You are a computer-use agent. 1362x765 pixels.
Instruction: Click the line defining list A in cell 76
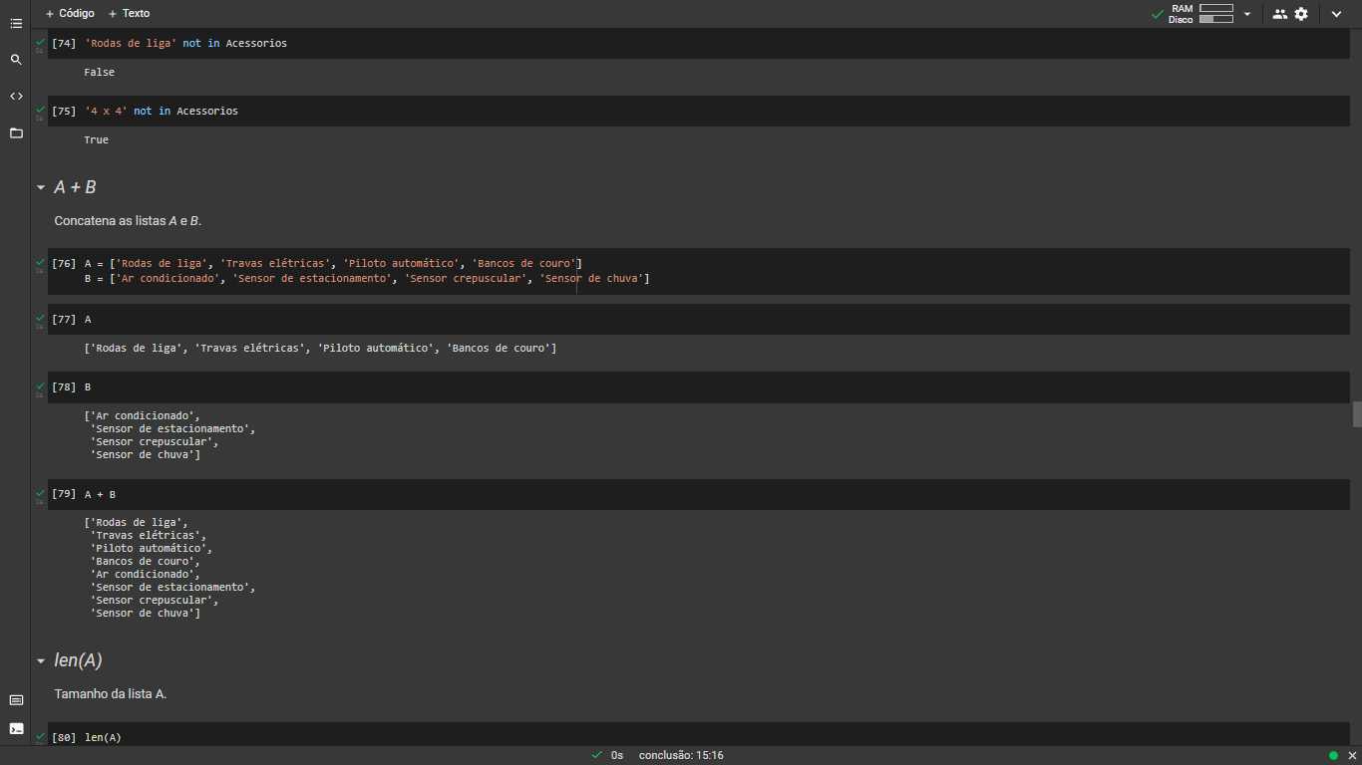pos(333,264)
